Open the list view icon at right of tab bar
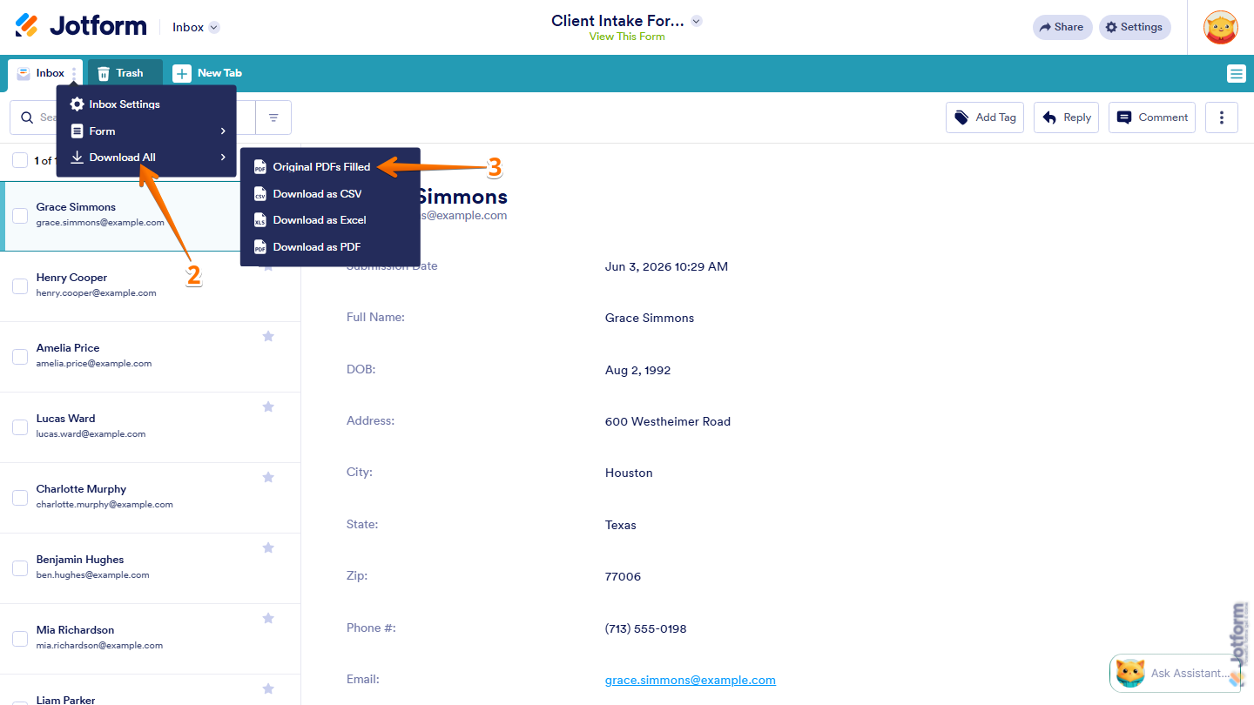1254x705 pixels. (x=1237, y=74)
